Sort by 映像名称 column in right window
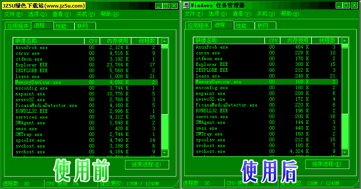 [229, 41]
